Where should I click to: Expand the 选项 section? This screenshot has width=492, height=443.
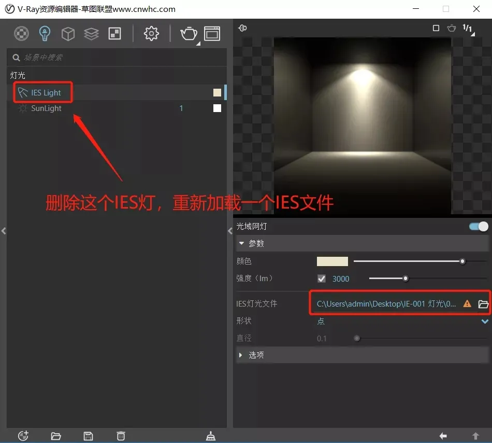[241, 355]
